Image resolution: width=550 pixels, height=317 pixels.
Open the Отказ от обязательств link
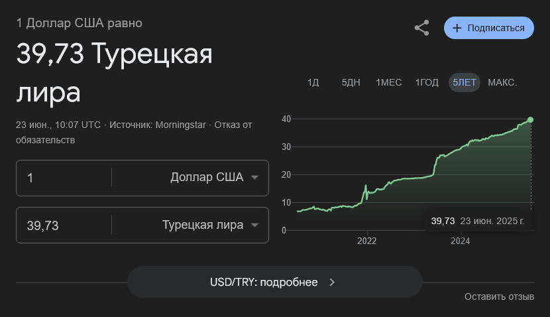pyautogui.click(x=134, y=133)
